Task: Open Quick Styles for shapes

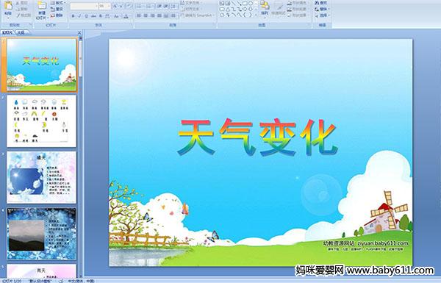Action: (x=279, y=10)
